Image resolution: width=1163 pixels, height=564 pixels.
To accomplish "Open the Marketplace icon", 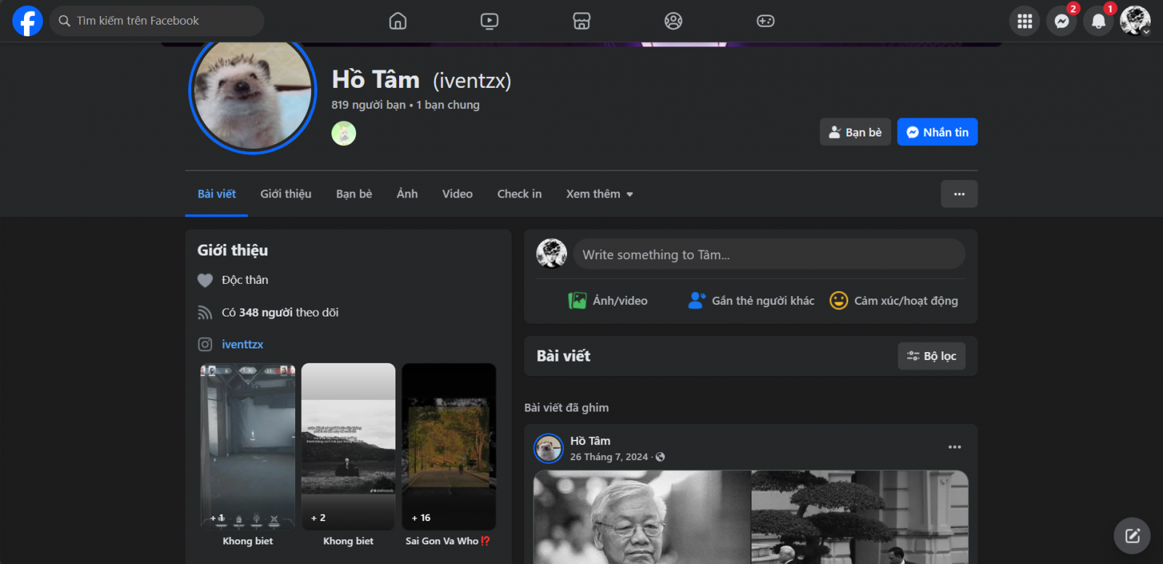I will 581,21.
